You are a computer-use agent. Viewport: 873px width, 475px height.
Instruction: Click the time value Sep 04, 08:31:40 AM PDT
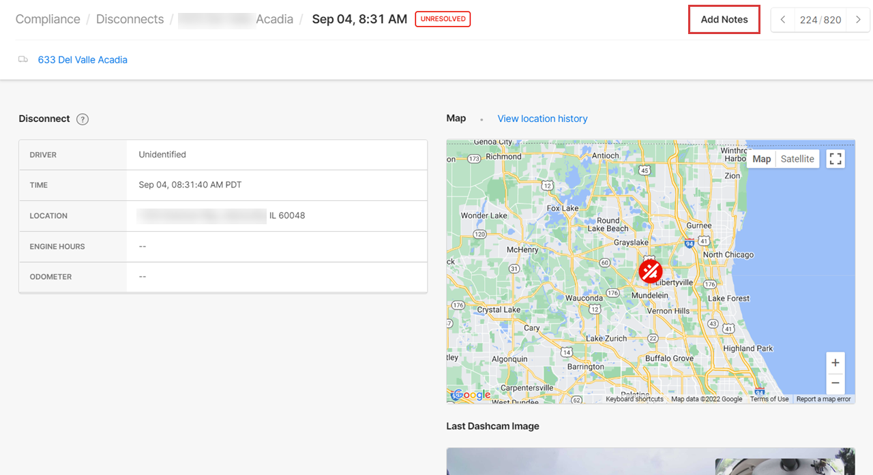click(190, 185)
